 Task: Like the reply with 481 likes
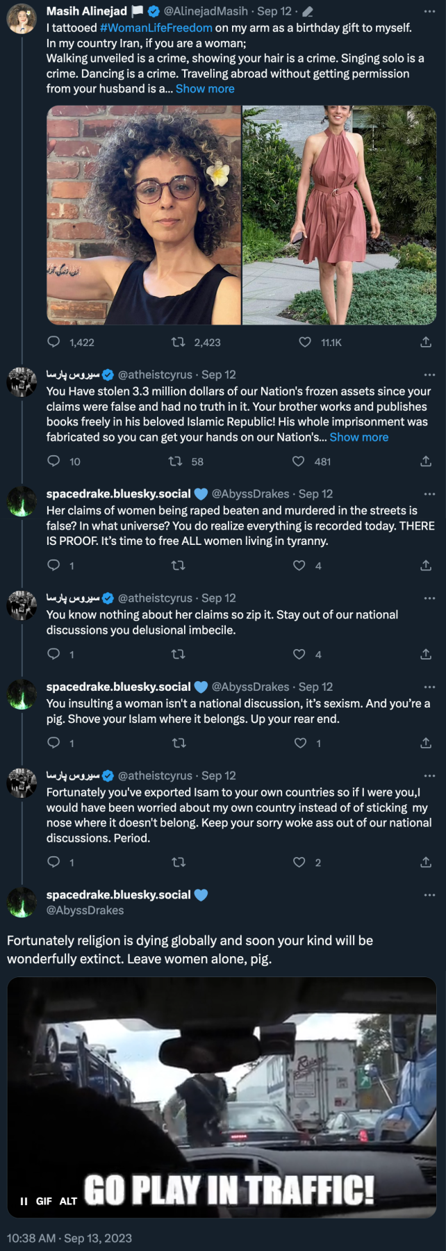[298, 461]
